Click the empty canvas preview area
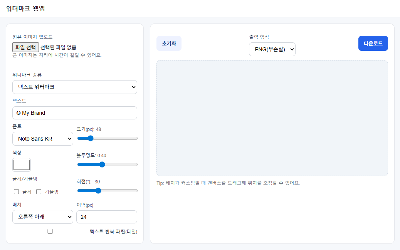 (272, 118)
